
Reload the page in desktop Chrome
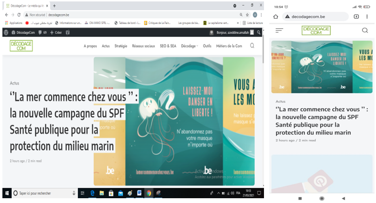(x=19, y=15)
